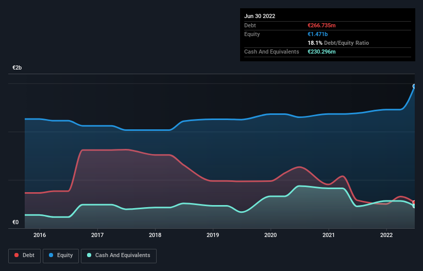Click the €266.735m debt value
The width and height of the screenshot is (423, 271).
[322, 25]
